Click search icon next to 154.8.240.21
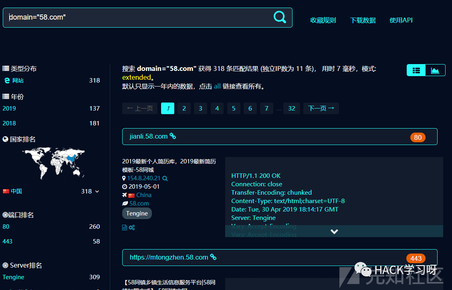This screenshot has width=452, height=290. coord(165,178)
